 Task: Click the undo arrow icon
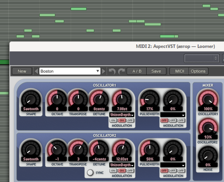[x=112, y=71]
